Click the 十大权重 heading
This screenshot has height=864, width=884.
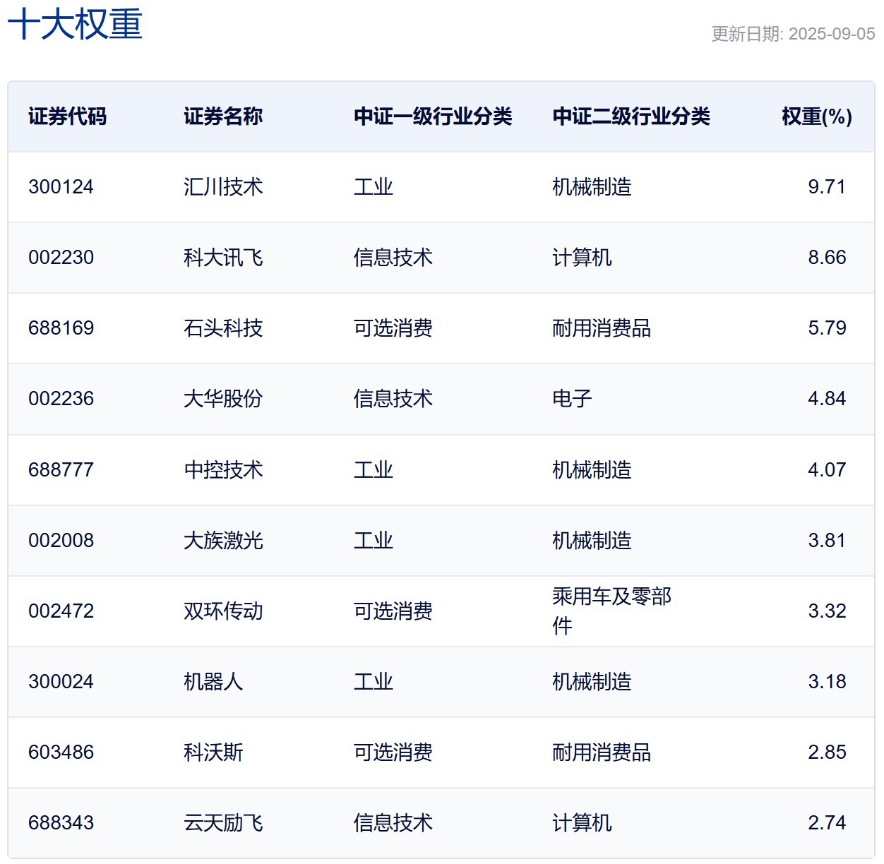coord(75,24)
